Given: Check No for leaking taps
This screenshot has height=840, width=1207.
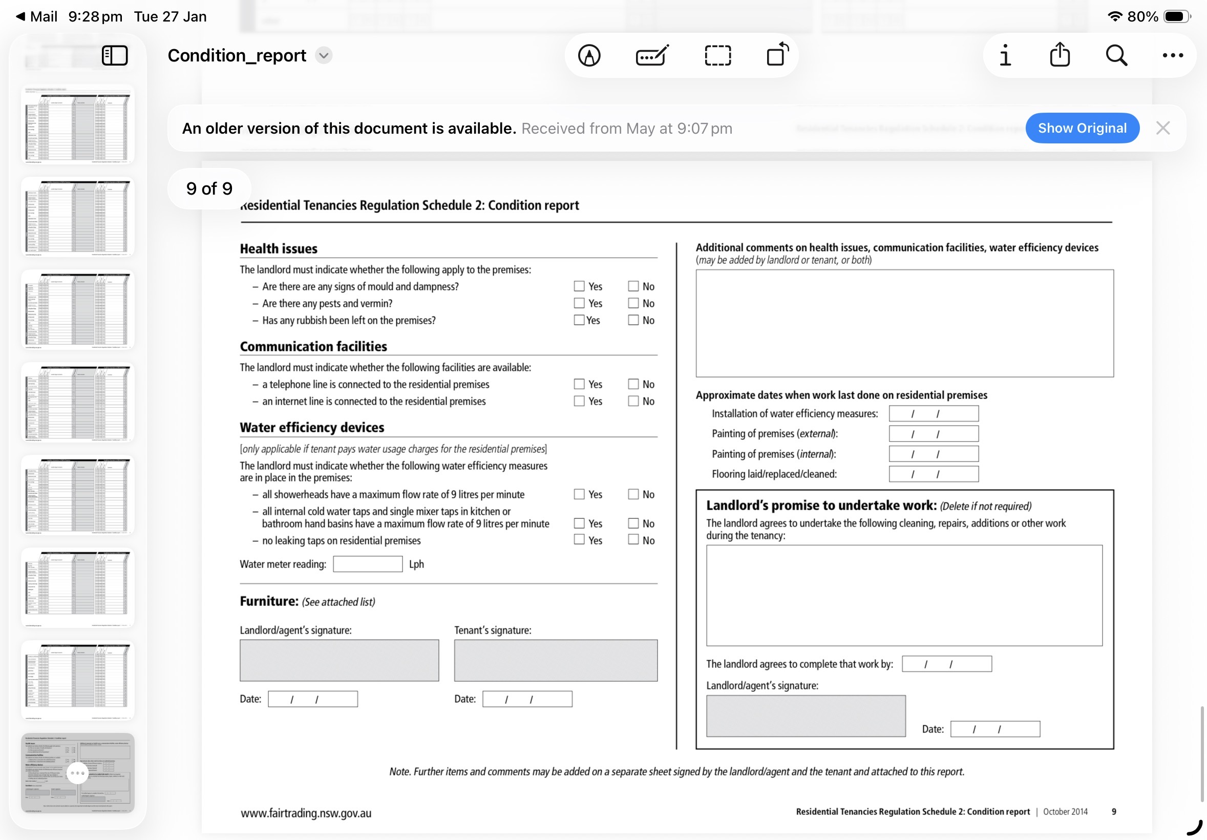Looking at the screenshot, I should point(633,540).
